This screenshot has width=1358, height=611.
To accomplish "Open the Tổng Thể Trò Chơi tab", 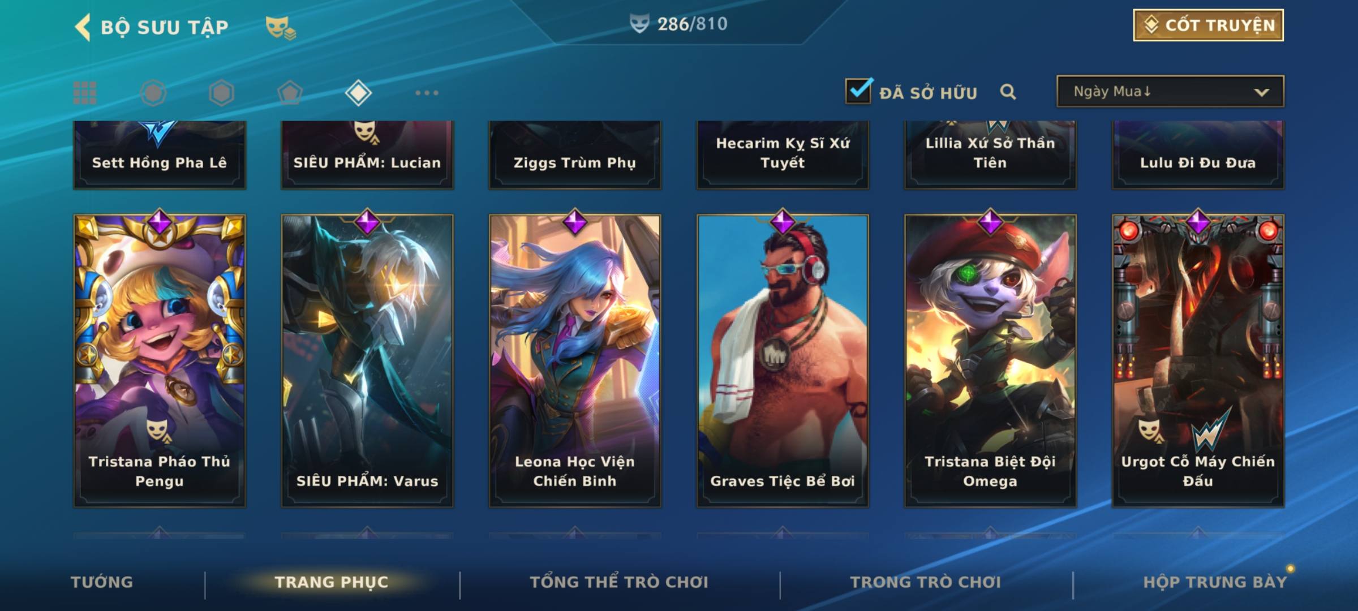I will pyautogui.click(x=619, y=582).
